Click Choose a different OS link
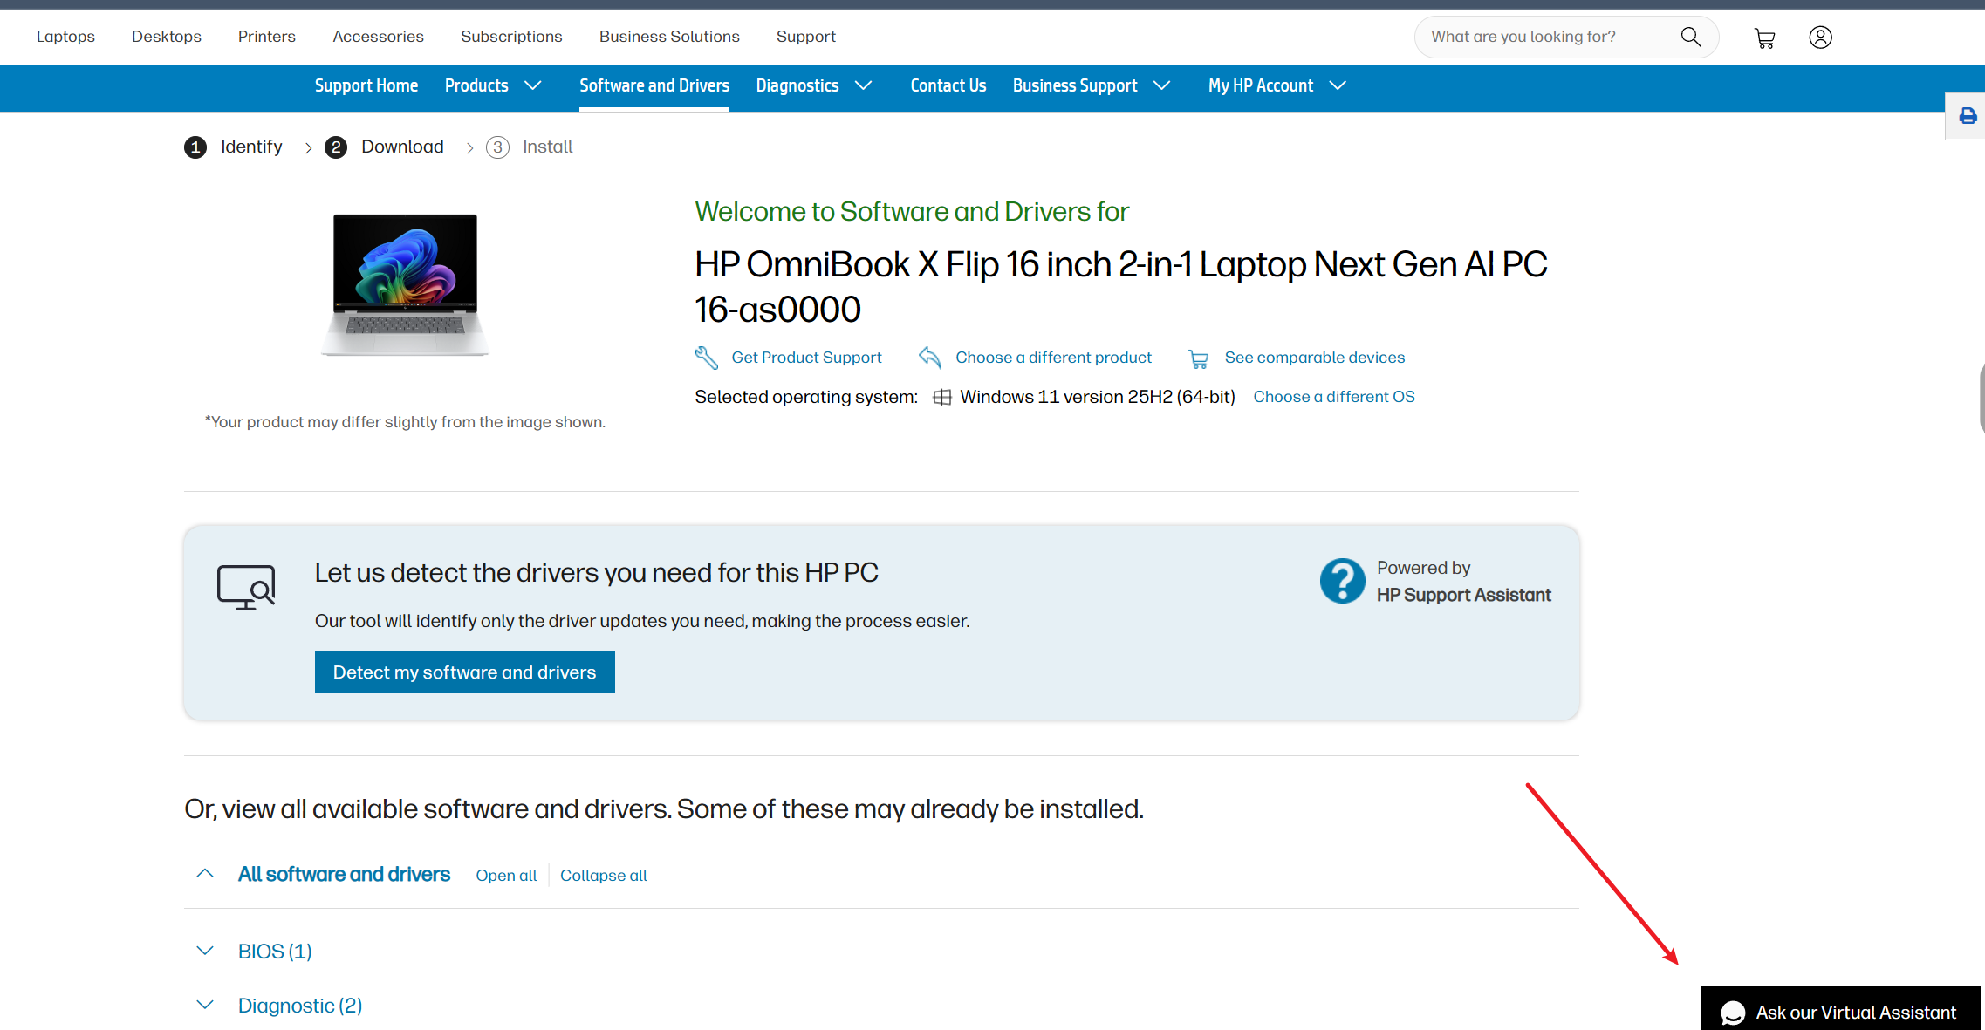The width and height of the screenshot is (1985, 1030). [1334, 397]
